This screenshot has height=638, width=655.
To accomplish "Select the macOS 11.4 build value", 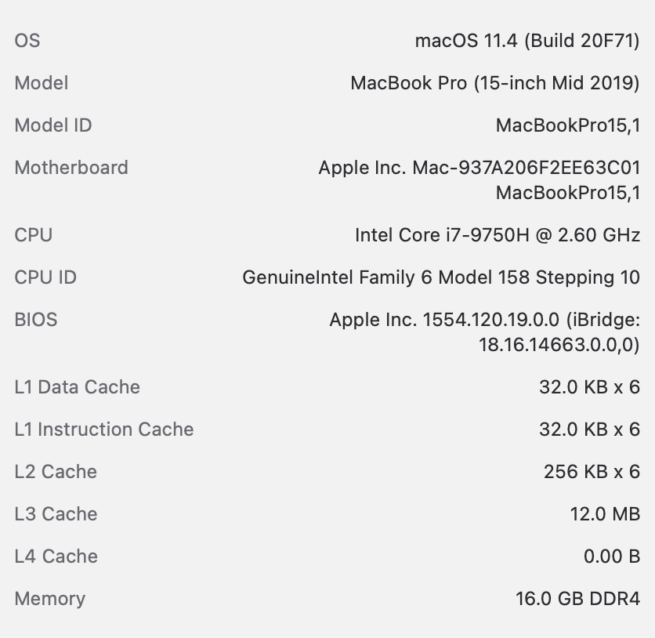I will pos(527,41).
